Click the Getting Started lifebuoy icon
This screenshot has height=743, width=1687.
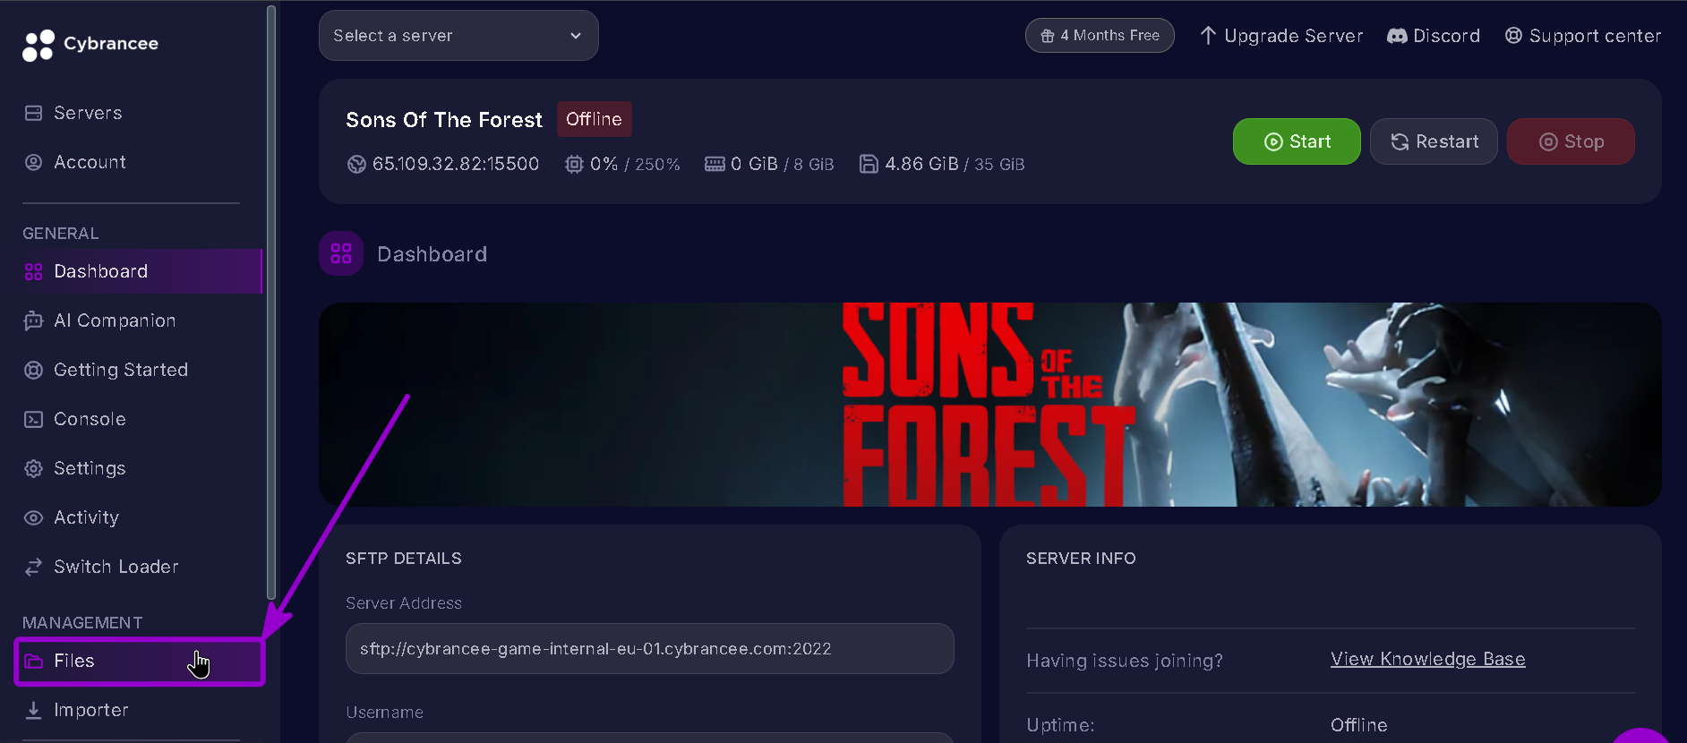pos(34,370)
